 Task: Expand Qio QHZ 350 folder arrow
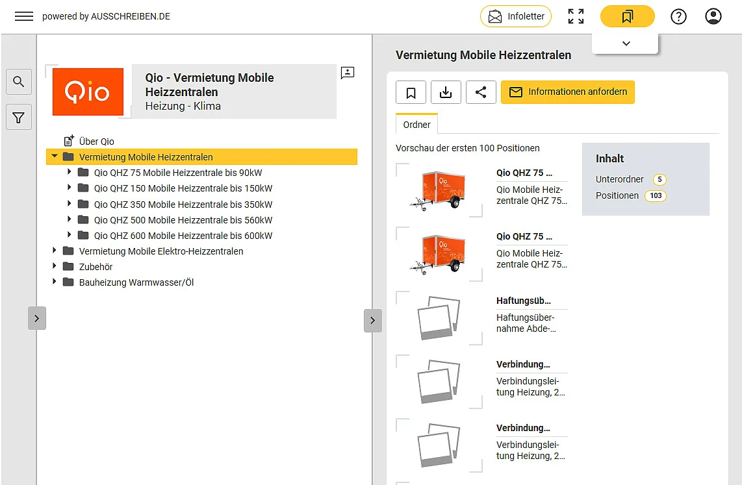(x=69, y=204)
